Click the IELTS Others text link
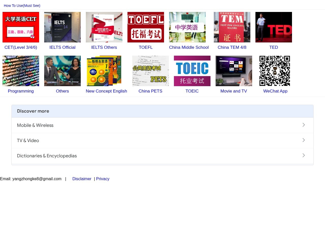 click(104, 47)
